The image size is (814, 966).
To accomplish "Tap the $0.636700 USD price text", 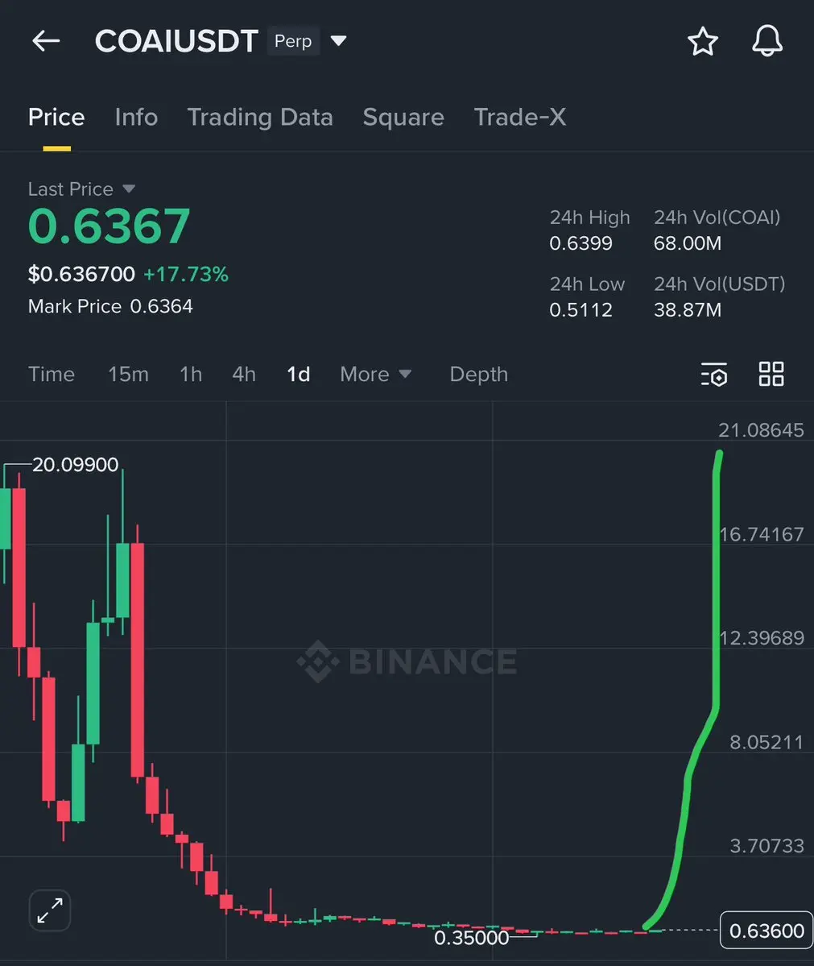I will click(81, 274).
